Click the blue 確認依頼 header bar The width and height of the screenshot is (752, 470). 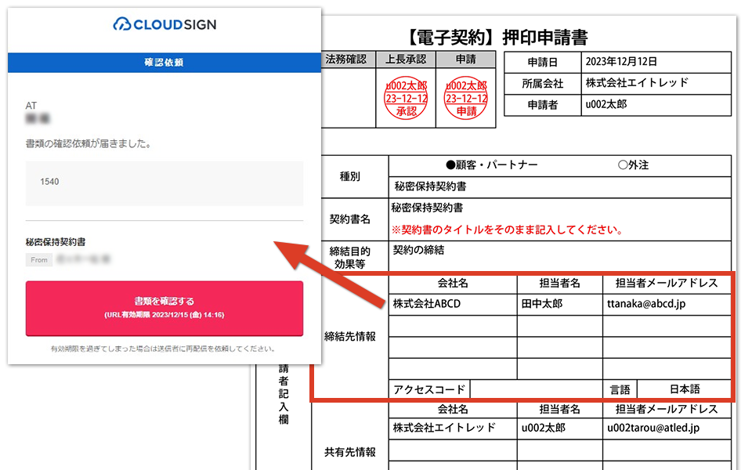pos(164,63)
